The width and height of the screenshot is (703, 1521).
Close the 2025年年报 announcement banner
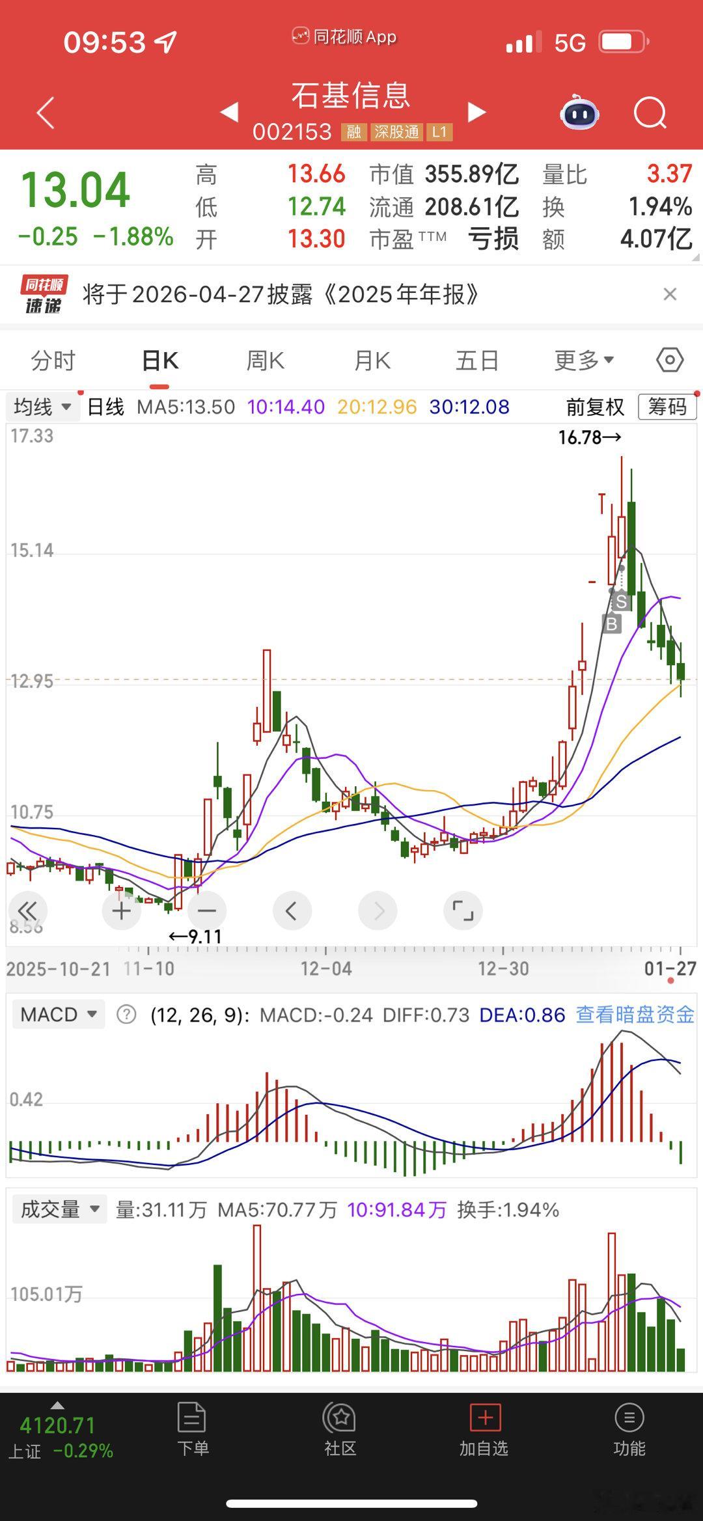coord(670,294)
